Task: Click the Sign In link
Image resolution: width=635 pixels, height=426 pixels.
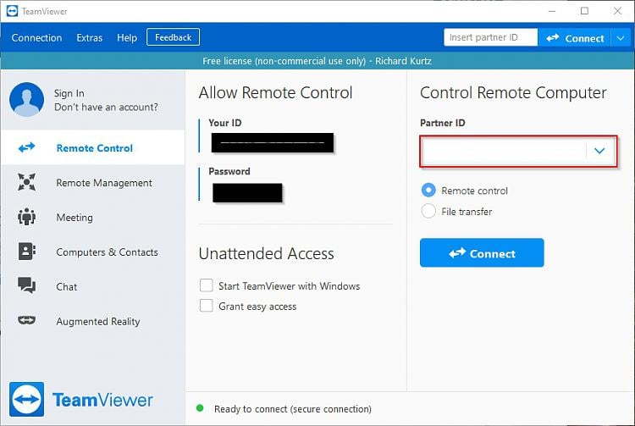Action: tap(69, 93)
